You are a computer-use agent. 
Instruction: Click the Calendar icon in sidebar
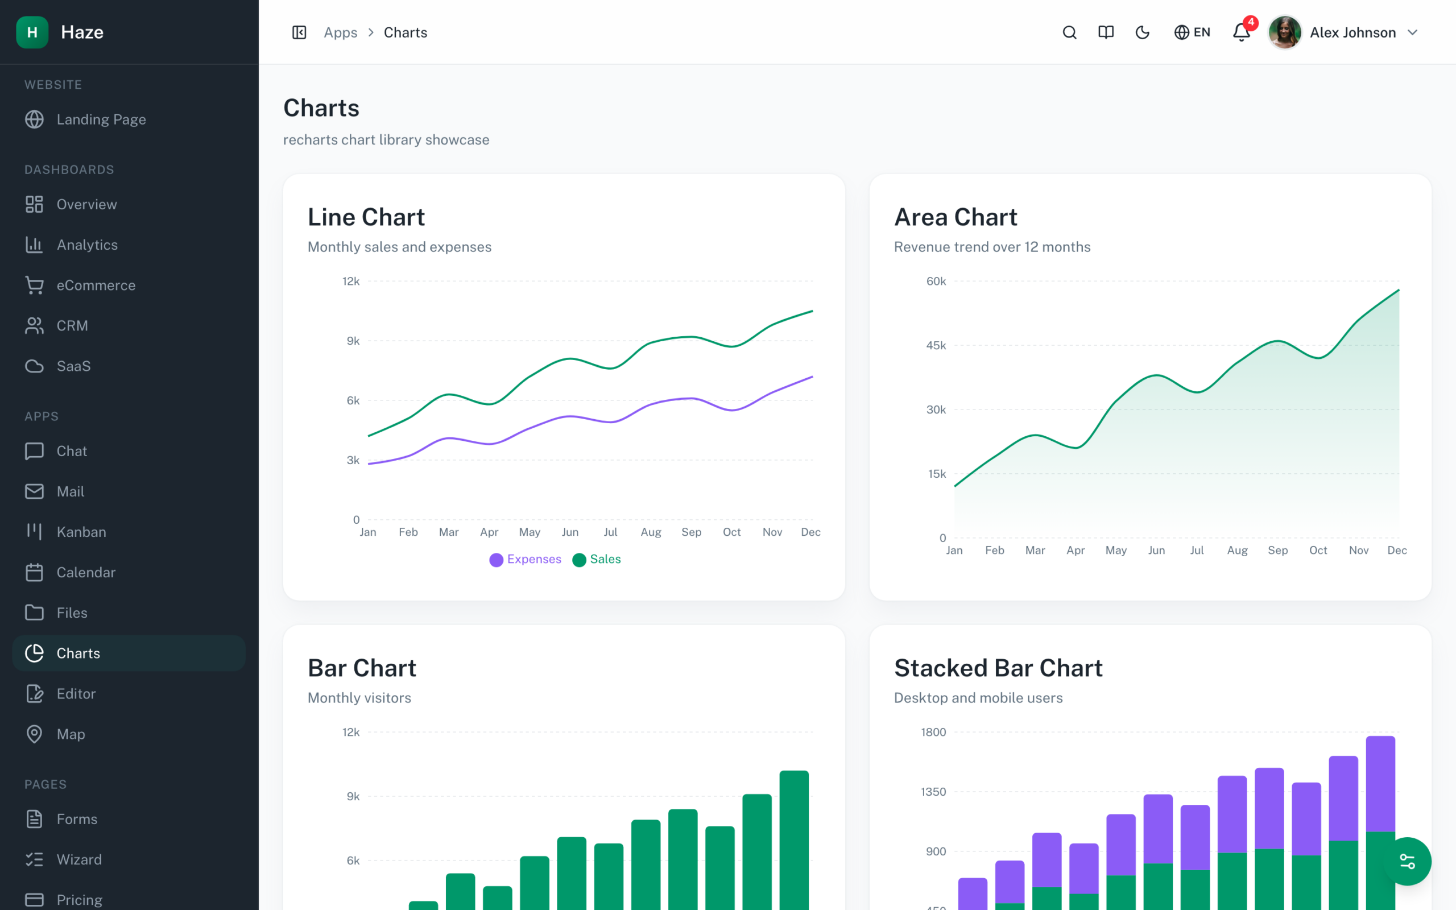34,572
